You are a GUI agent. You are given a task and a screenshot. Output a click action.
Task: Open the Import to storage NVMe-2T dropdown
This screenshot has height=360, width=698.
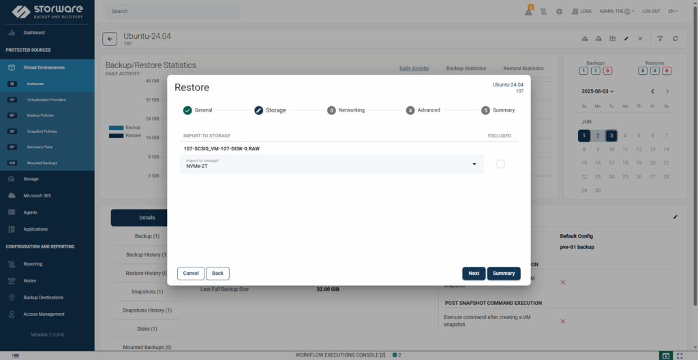pyautogui.click(x=332, y=164)
